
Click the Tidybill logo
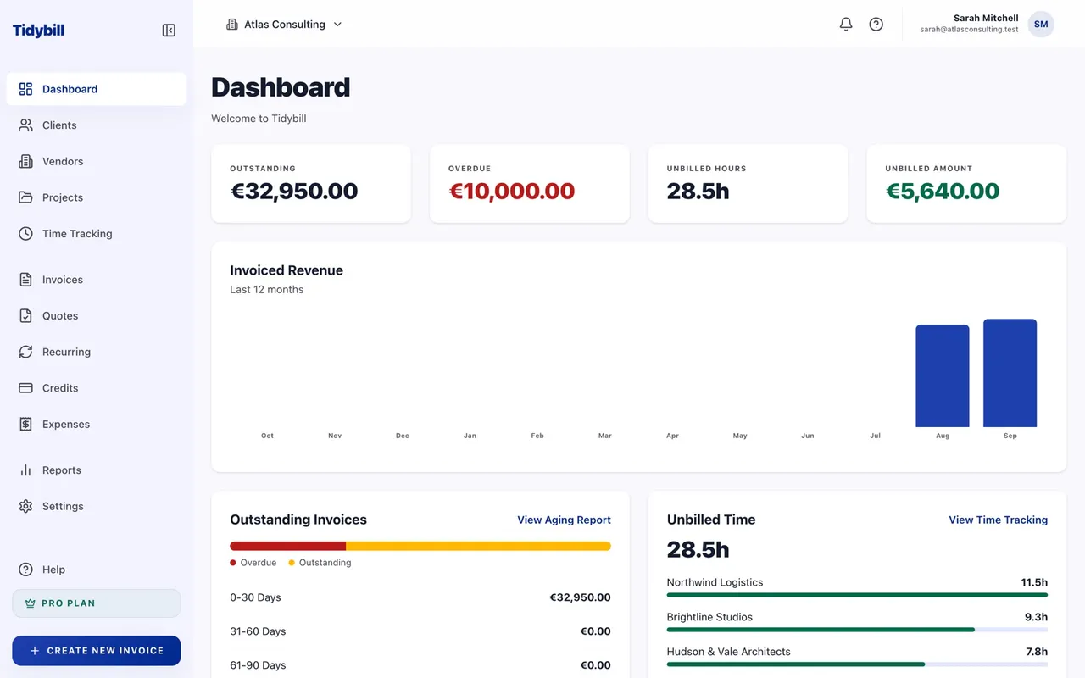pyautogui.click(x=38, y=31)
